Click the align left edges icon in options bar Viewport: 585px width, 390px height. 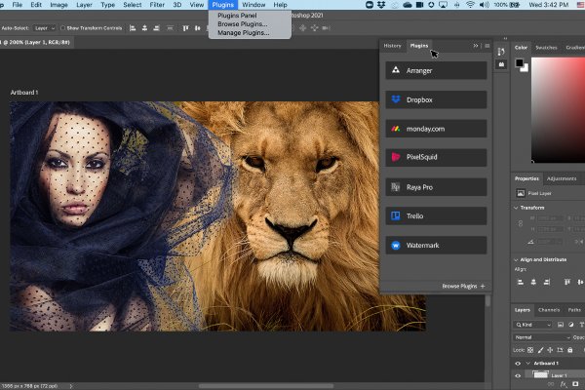[x=133, y=28]
